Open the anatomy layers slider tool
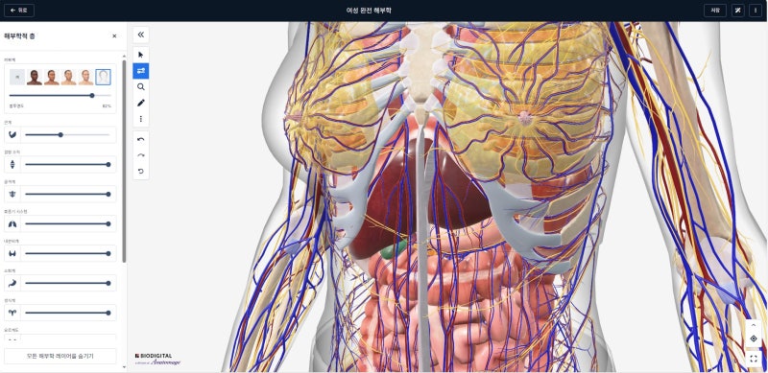This screenshot has width=768, height=373. [x=141, y=71]
